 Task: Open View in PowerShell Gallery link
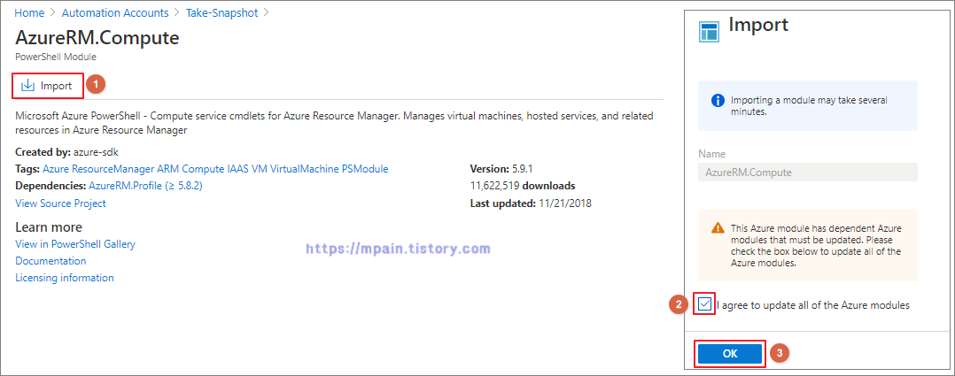click(75, 244)
